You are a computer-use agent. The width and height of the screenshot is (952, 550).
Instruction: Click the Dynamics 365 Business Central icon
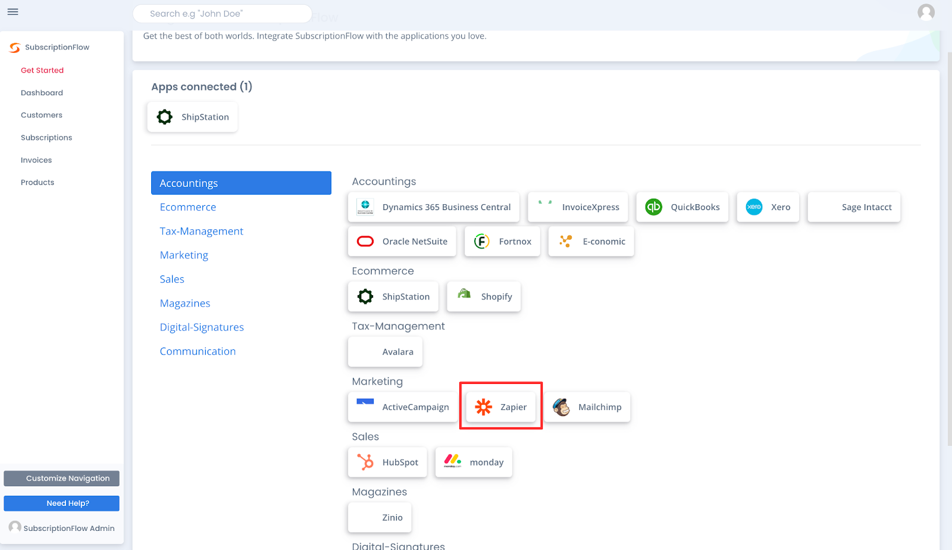365,207
